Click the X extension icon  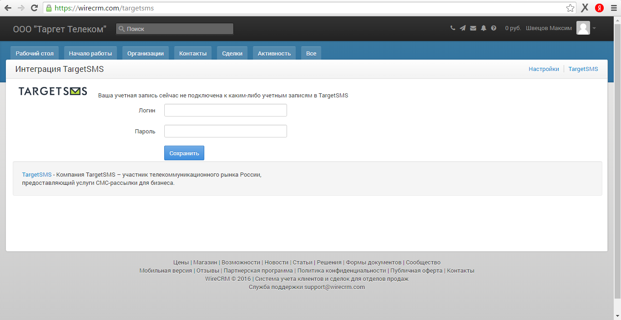pyautogui.click(x=585, y=8)
